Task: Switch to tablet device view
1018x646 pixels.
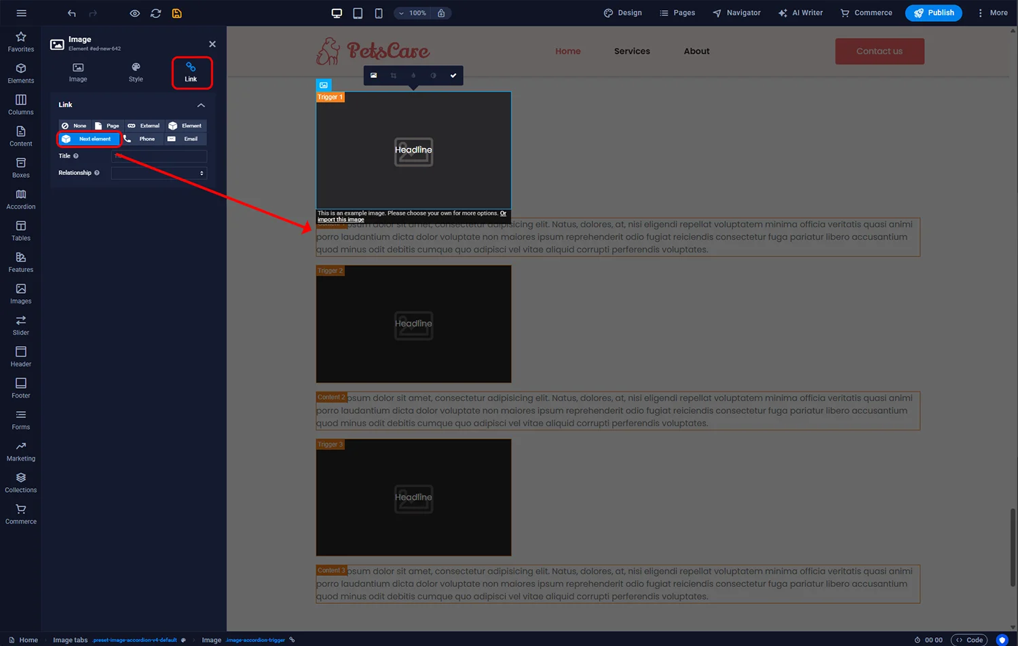Action: [358, 13]
